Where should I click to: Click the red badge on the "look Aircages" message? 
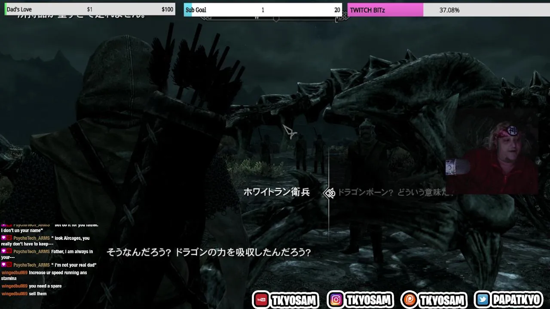coord(9,238)
